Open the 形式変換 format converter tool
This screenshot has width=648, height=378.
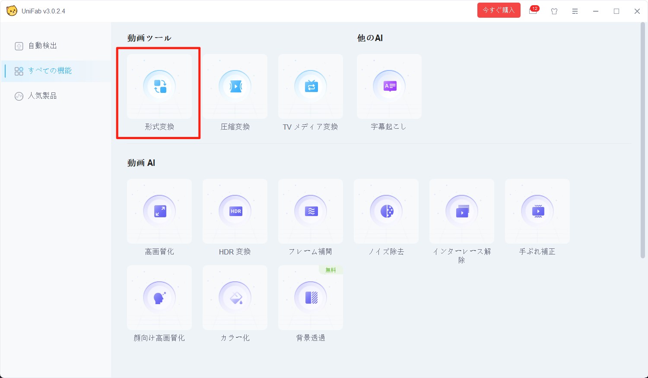click(x=159, y=86)
